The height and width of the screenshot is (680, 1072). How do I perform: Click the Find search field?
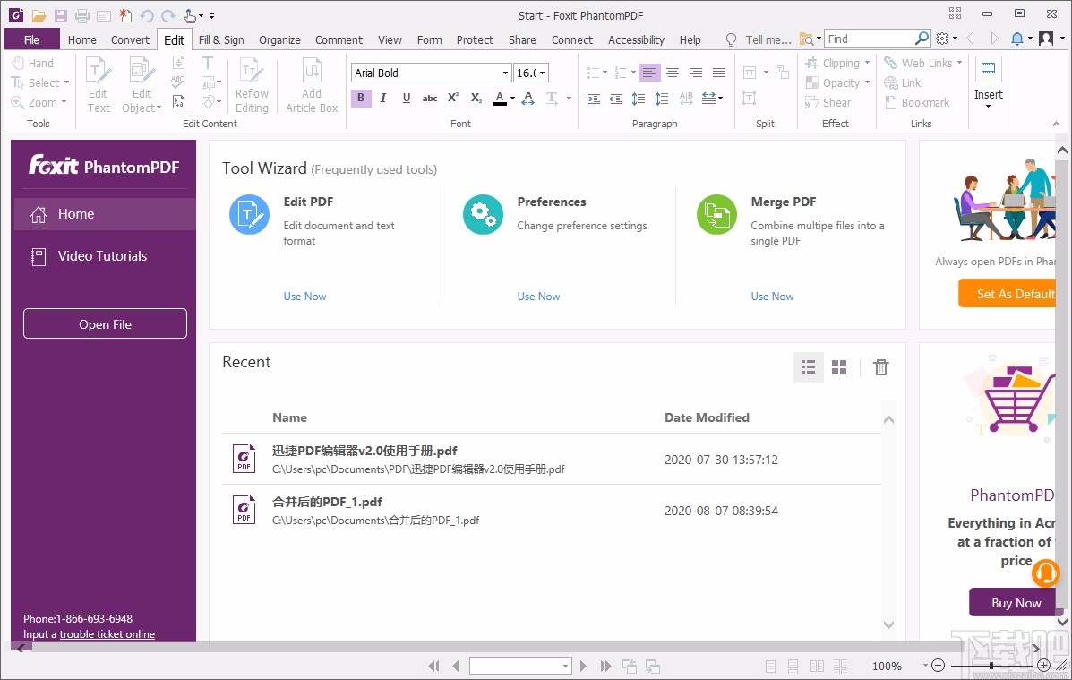(869, 39)
